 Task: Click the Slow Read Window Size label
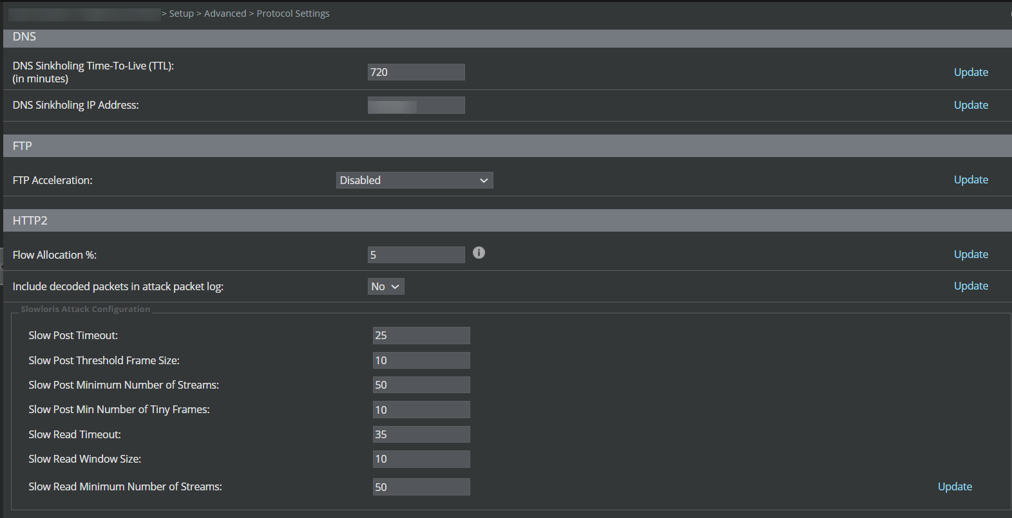click(85, 459)
